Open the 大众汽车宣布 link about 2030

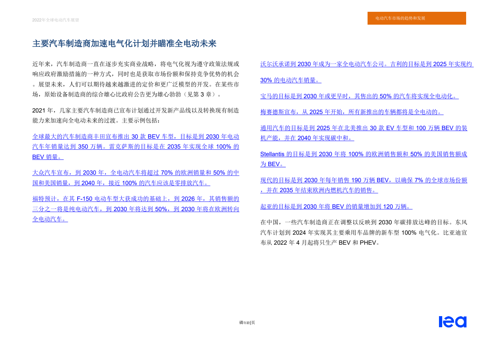point(135,173)
